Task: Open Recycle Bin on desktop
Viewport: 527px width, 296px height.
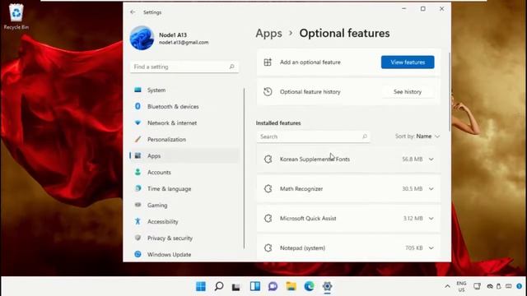Action: (16, 16)
